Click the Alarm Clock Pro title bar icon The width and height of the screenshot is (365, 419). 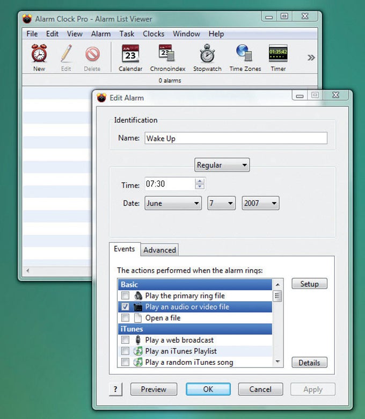point(27,19)
